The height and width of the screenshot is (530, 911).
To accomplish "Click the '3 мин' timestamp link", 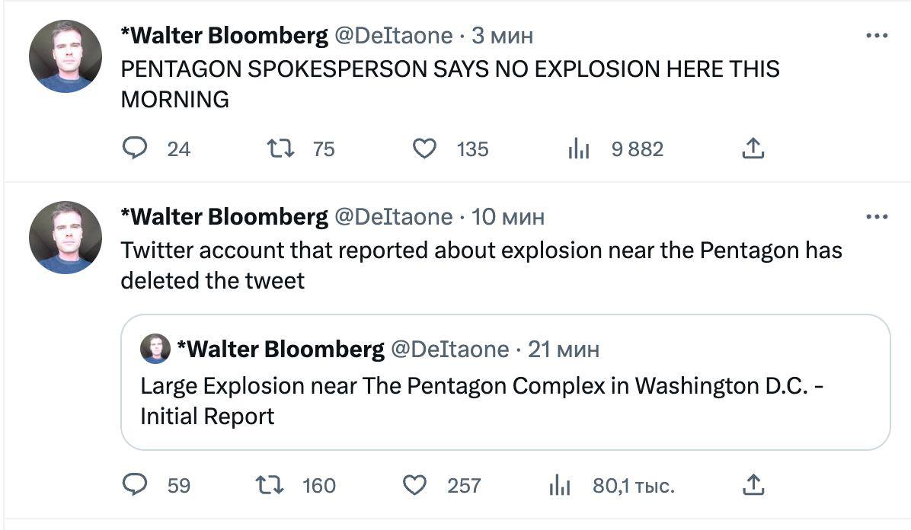I will pyautogui.click(x=502, y=35).
